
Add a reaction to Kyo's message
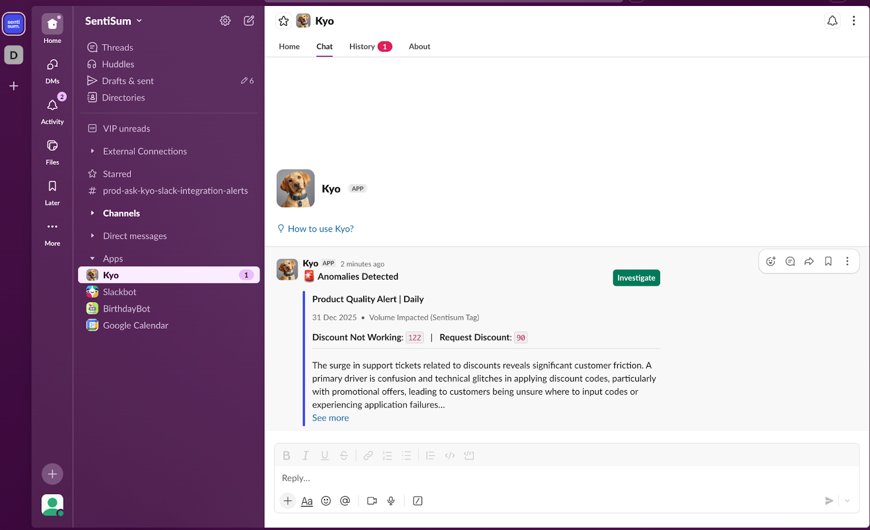coord(770,261)
